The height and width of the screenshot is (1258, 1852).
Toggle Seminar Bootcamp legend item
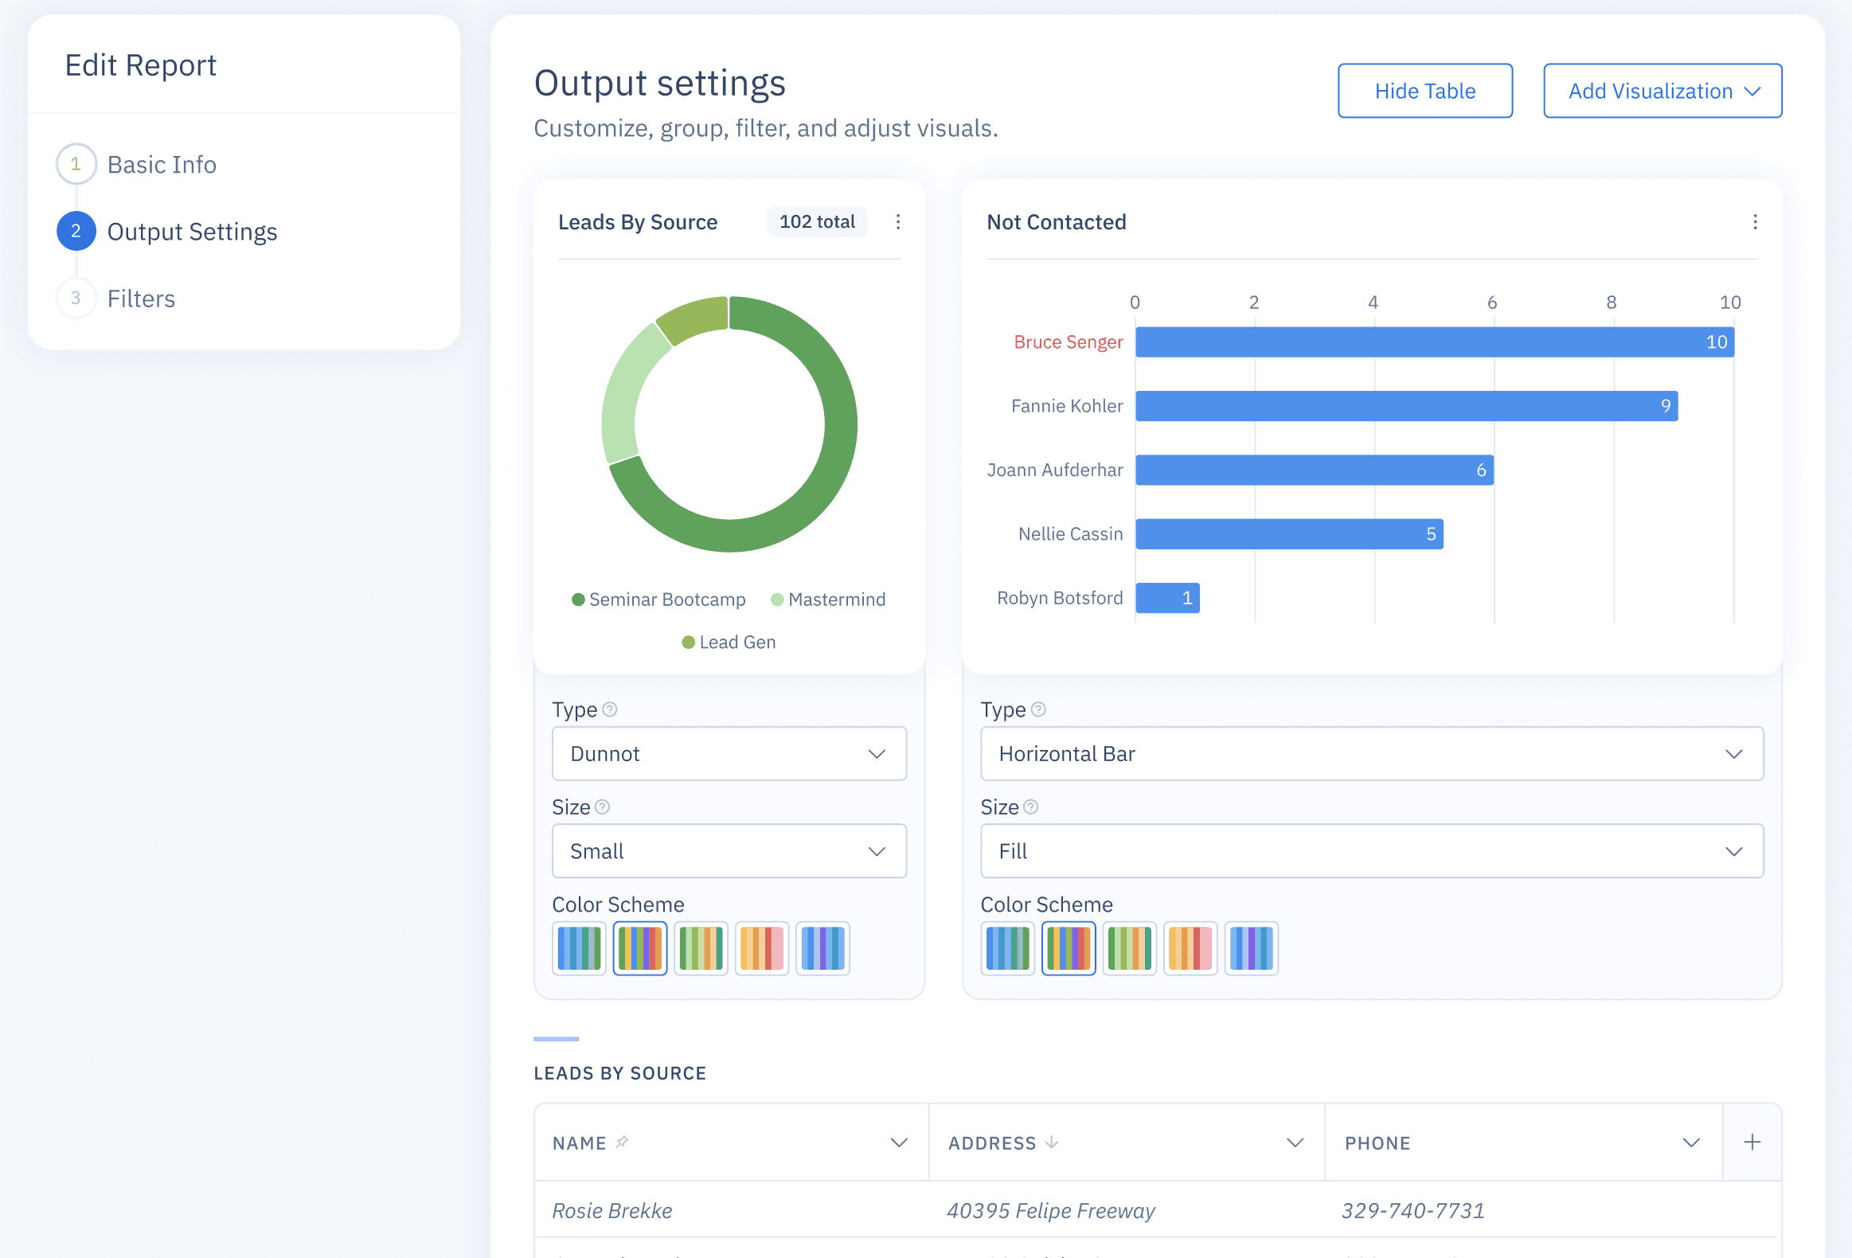659,599
